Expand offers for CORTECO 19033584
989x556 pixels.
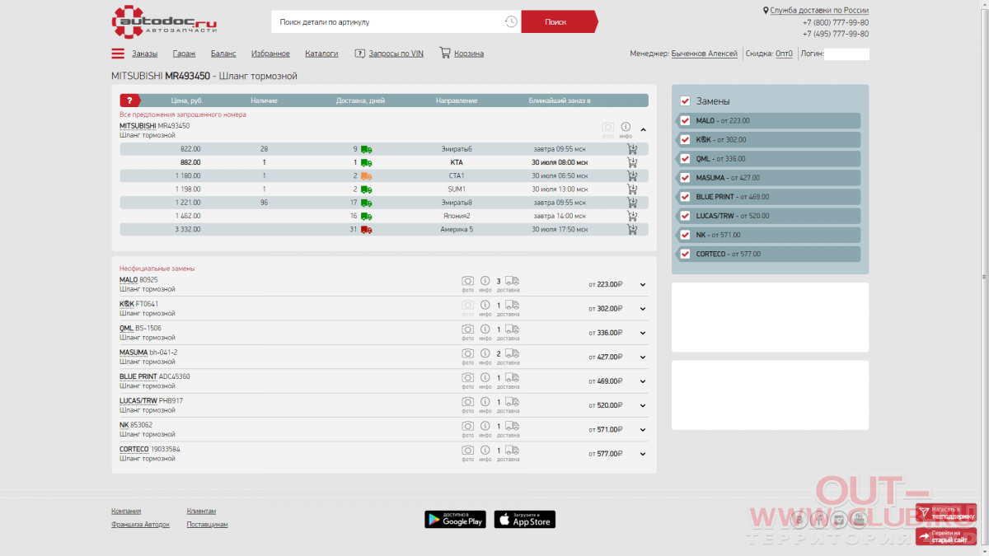(643, 454)
